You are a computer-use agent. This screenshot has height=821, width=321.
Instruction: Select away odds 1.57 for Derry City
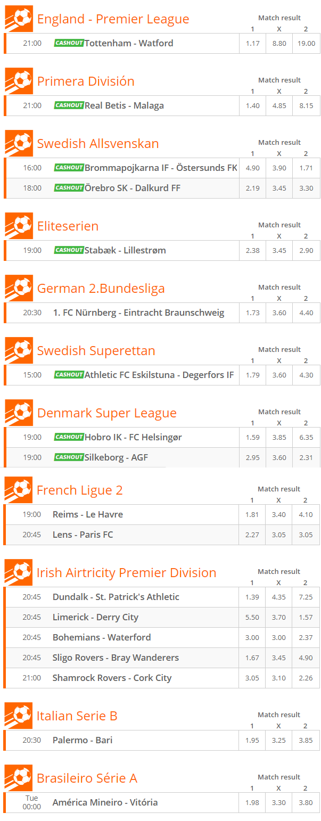pyautogui.click(x=306, y=617)
